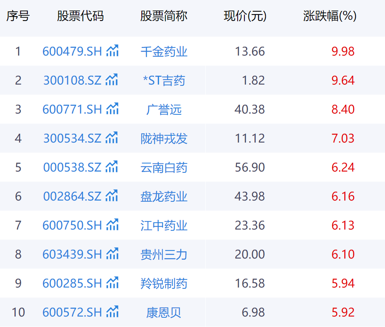Open stock code 600479.SH link
The width and height of the screenshot is (385, 327).
[72, 52]
